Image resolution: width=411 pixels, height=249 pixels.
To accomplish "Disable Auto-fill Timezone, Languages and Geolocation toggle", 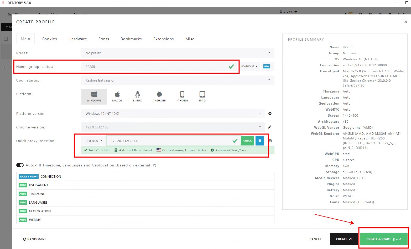I will (x=20, y=165).
